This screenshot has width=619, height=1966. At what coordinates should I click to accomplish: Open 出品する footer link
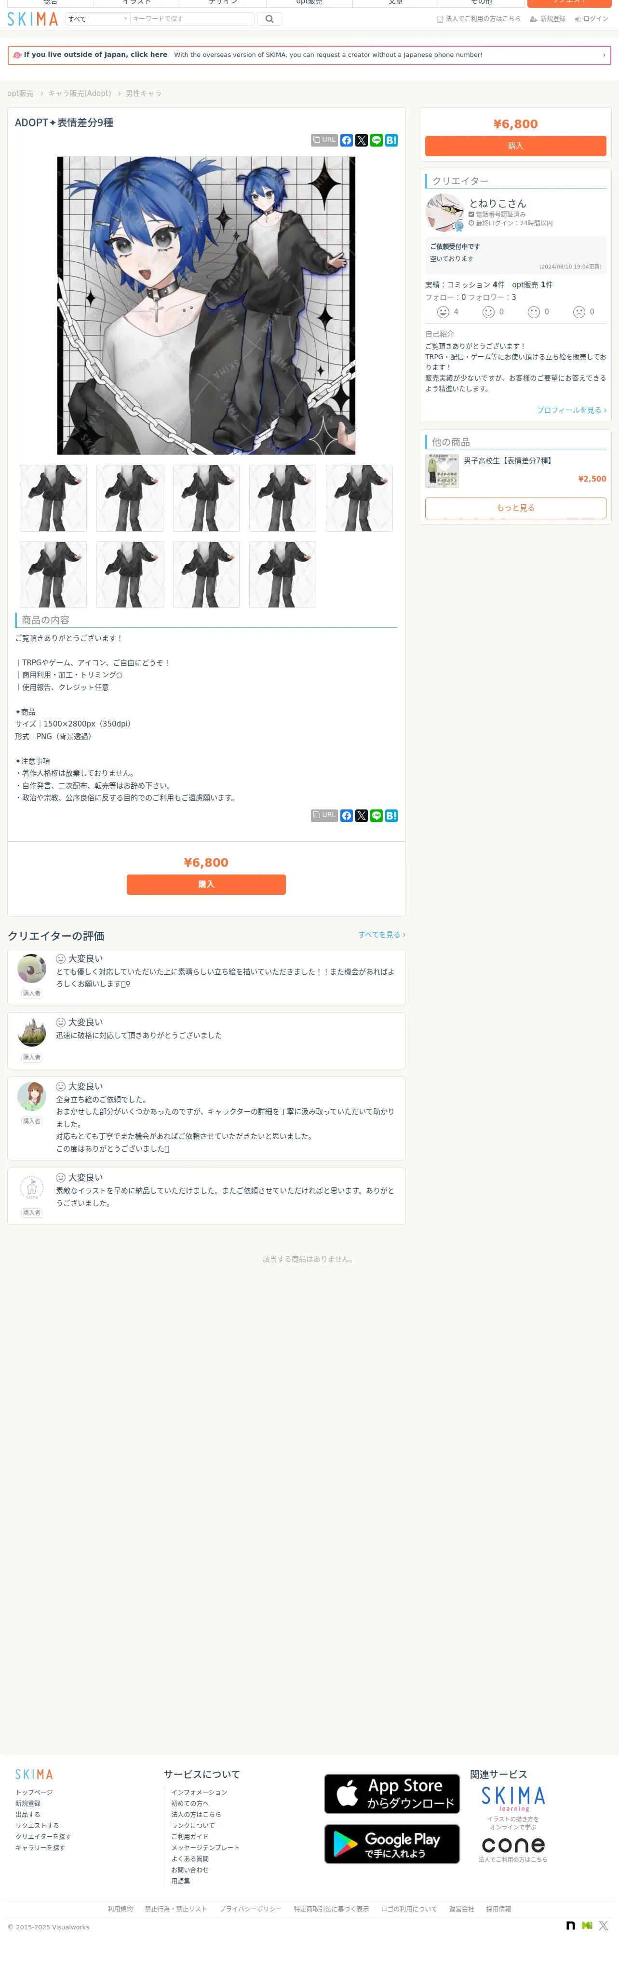pos(28,1814)
